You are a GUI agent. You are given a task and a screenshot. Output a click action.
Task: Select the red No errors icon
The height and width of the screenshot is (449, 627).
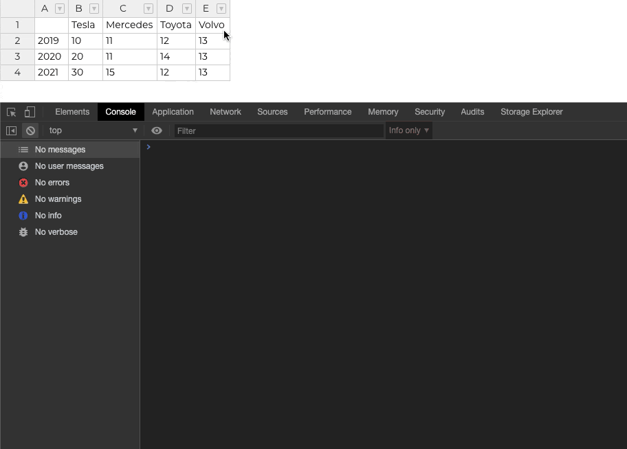click(23, 183)
